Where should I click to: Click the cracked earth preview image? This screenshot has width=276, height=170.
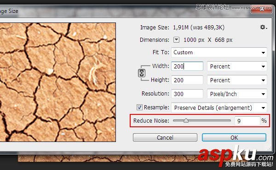(x=58, y=82)
